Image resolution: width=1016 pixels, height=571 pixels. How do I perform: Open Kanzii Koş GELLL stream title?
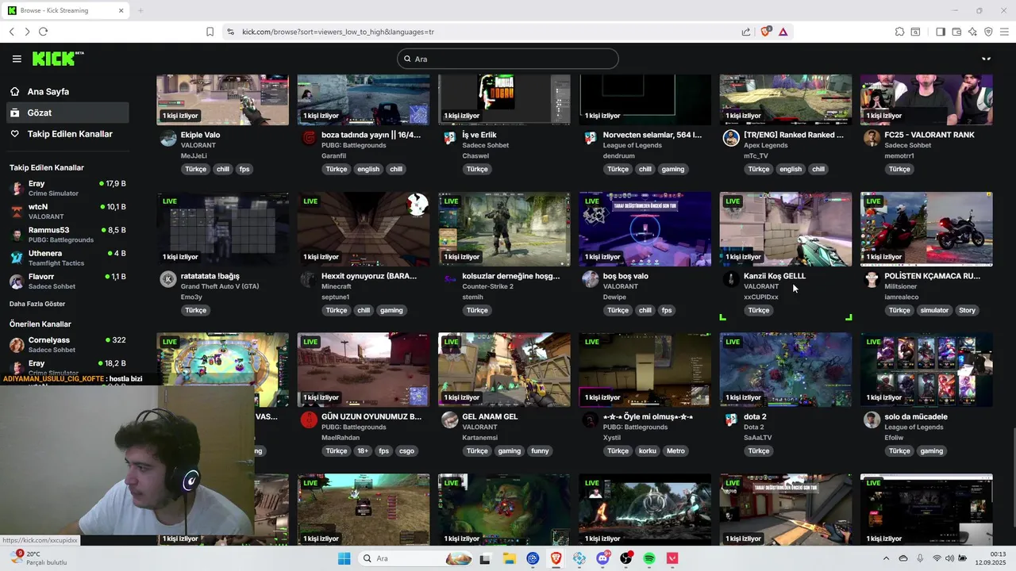pos(775,276)
